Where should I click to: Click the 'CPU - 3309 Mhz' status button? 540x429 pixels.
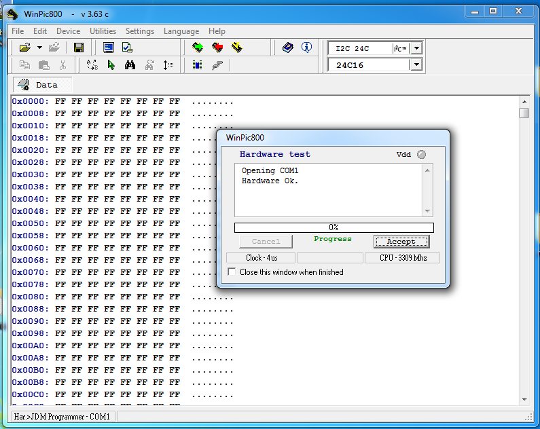click(x=403, y=258)
